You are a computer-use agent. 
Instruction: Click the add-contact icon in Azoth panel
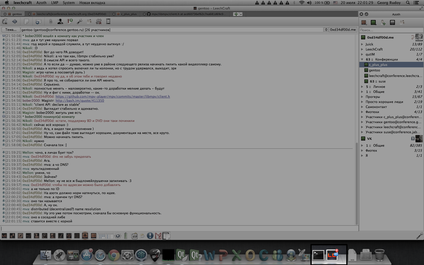point(383,22)
